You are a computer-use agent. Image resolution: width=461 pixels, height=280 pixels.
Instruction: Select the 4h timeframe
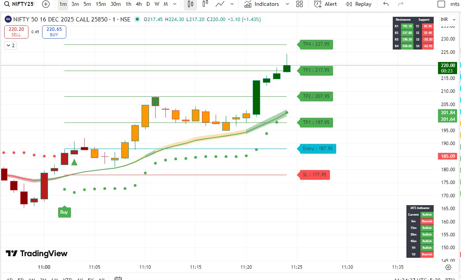[x=139, y=4]
